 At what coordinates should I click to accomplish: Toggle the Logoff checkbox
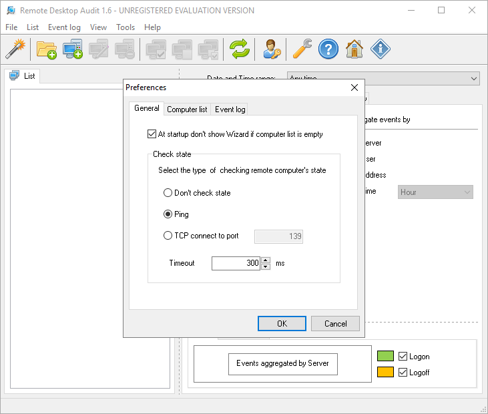pyautogui.click(x=403, y=373)
